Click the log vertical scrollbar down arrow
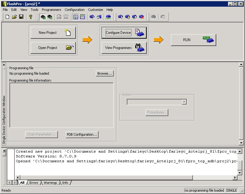The image size is (245, 194). pyautogui.click(x=240, y=173)
